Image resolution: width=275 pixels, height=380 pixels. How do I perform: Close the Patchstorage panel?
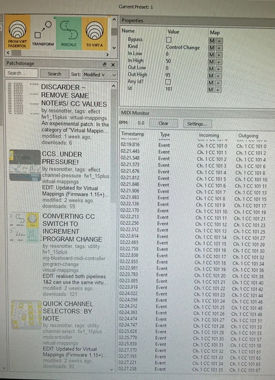(x=113, y=65)
